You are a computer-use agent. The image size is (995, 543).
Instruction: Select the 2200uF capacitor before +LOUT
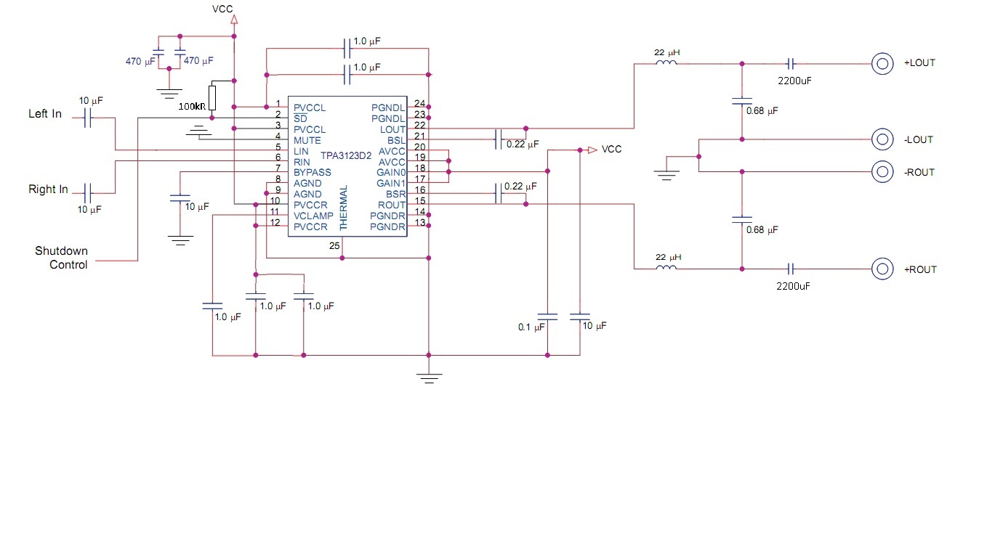point(792,63)
